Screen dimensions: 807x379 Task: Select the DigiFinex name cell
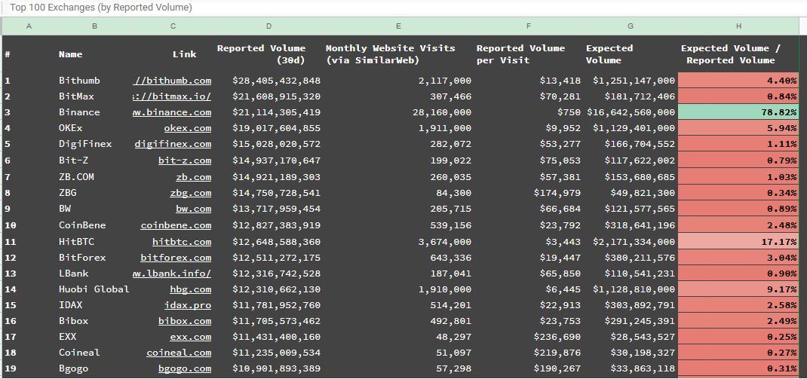[94, 144]
